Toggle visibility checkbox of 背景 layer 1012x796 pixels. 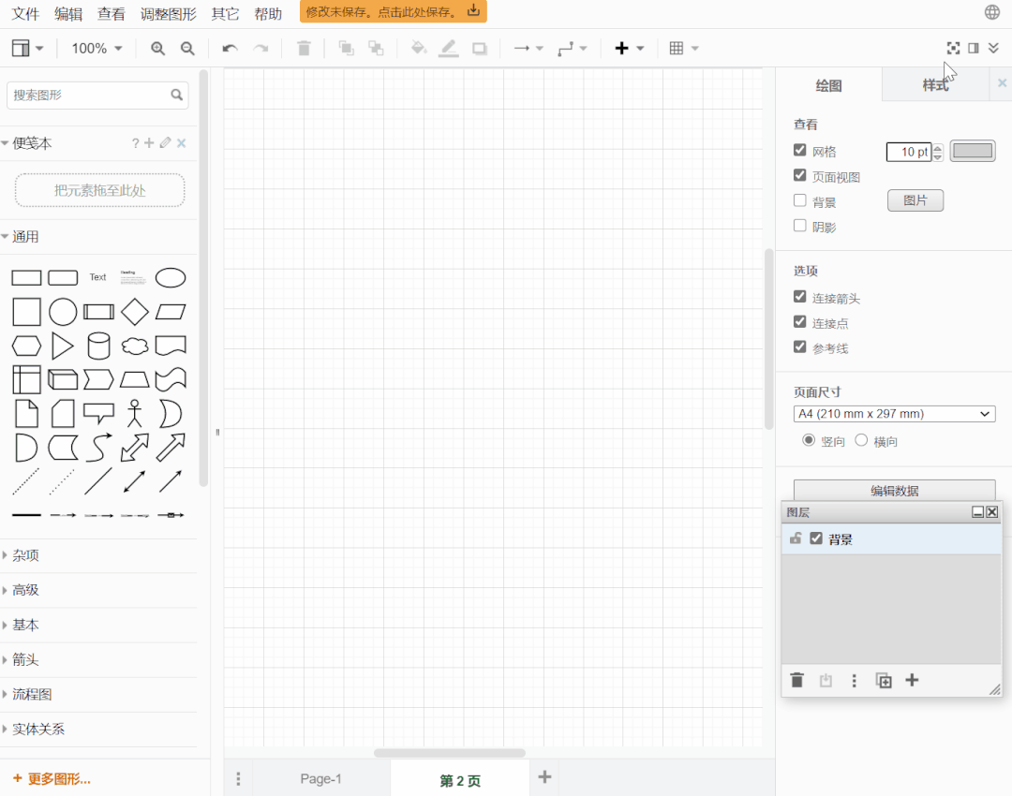tap(816, 538)
